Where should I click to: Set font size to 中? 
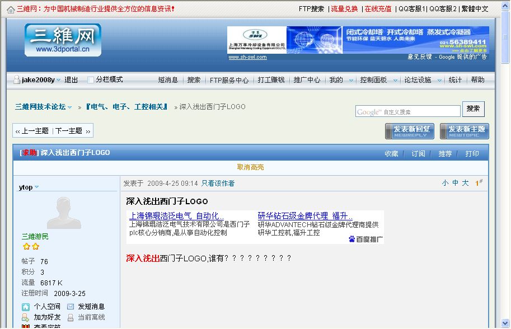tap(455, 183)
